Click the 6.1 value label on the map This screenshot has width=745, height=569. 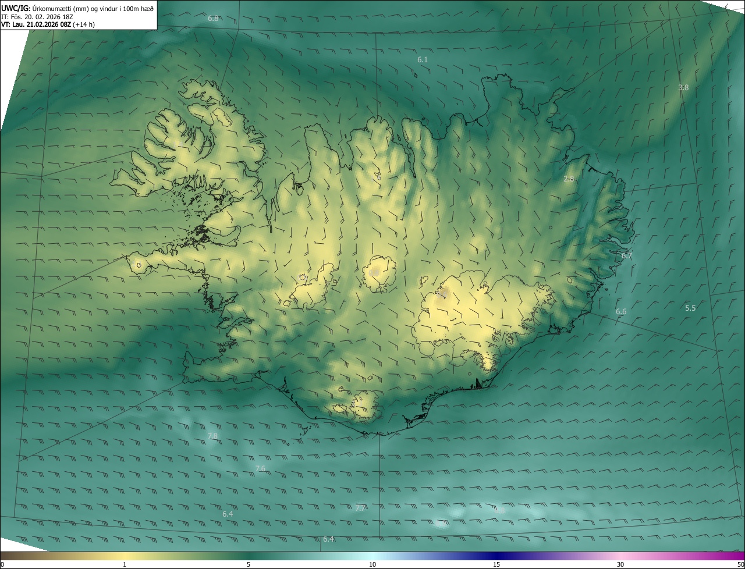[x=423, y=60]
